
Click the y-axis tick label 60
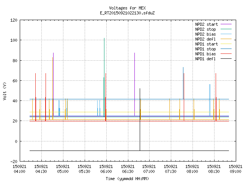coord(15,81)
